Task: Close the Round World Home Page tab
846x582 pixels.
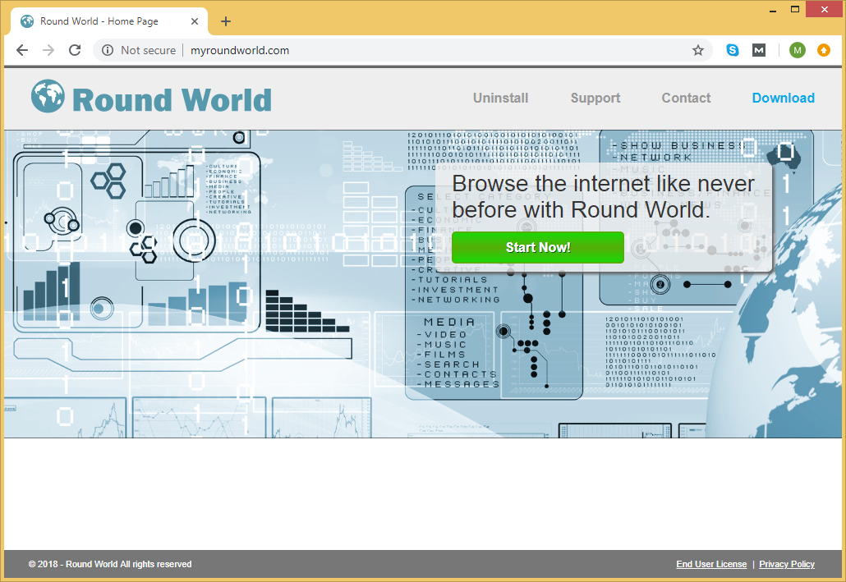Action: [x=193, y=21]
